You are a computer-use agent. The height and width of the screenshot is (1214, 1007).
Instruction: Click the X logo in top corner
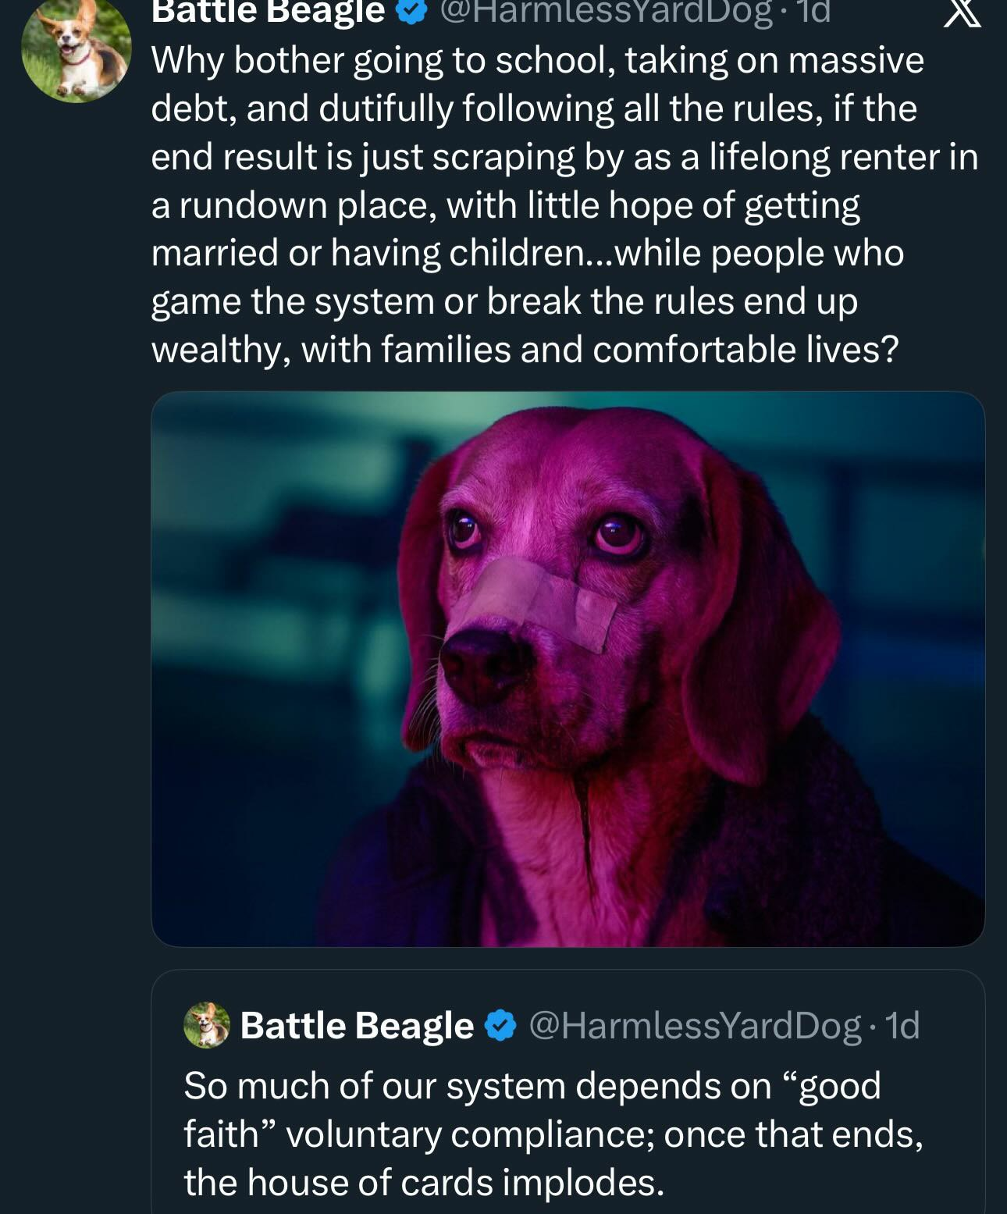(x=962, y=13)
